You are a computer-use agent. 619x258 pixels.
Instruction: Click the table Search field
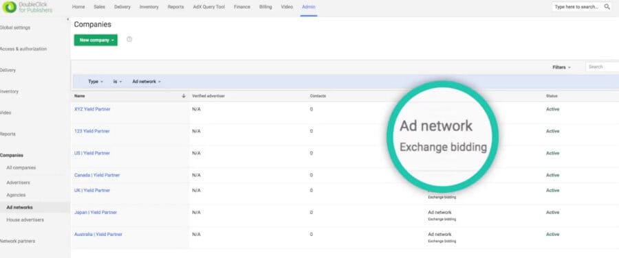(602, 67)
